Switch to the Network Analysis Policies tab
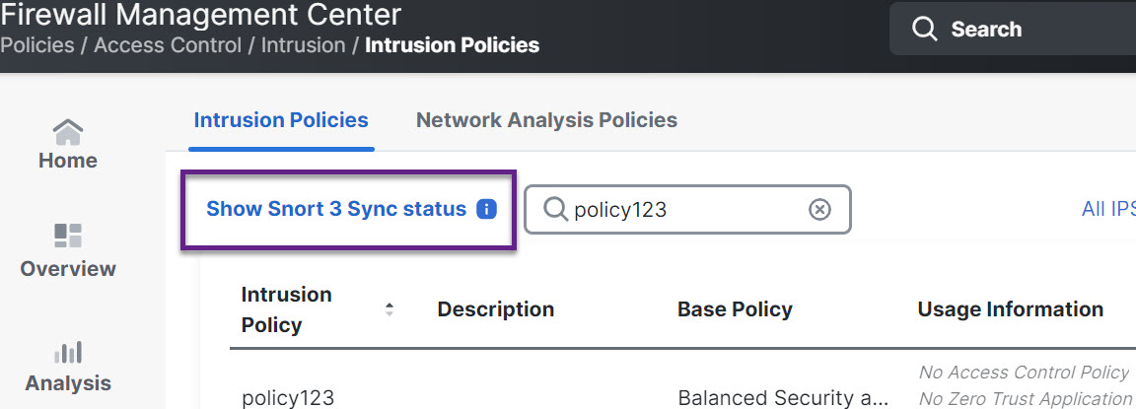1136x409 pixels. pyautogui.click(x=546, y=120)
